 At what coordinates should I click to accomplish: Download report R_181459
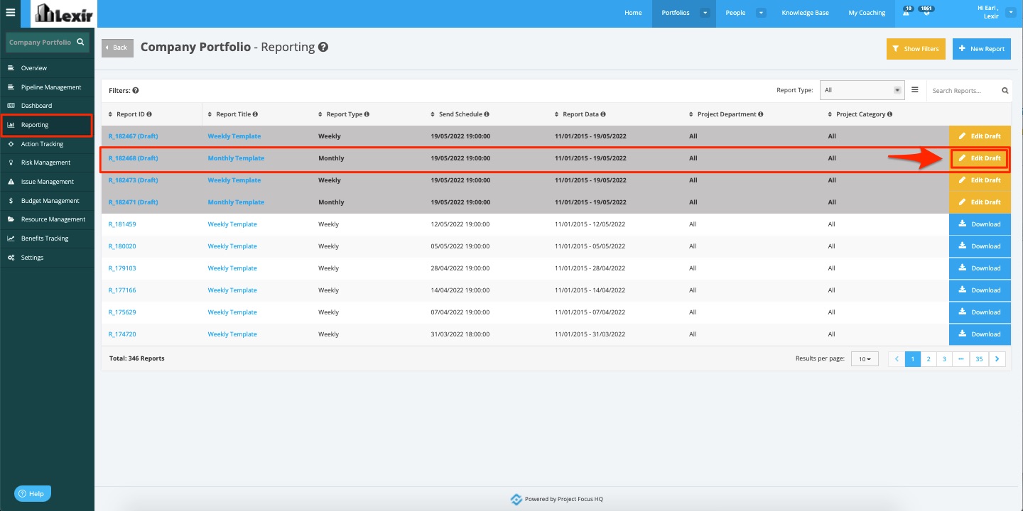pos(980,224)
